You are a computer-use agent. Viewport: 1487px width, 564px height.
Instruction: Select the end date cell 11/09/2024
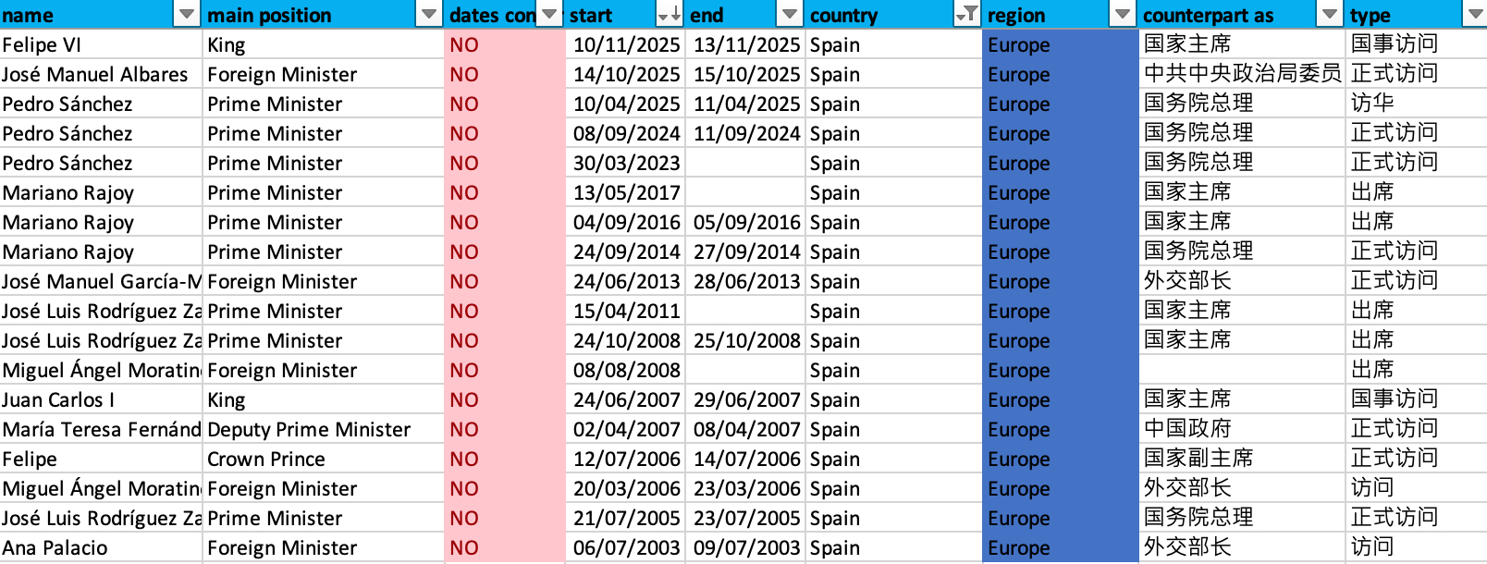click(x=746, y=133)
